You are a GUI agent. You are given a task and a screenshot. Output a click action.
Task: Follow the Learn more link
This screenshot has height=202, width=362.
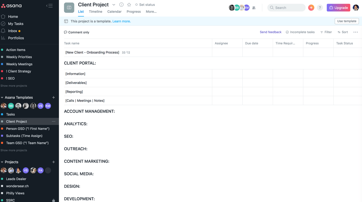121,21
